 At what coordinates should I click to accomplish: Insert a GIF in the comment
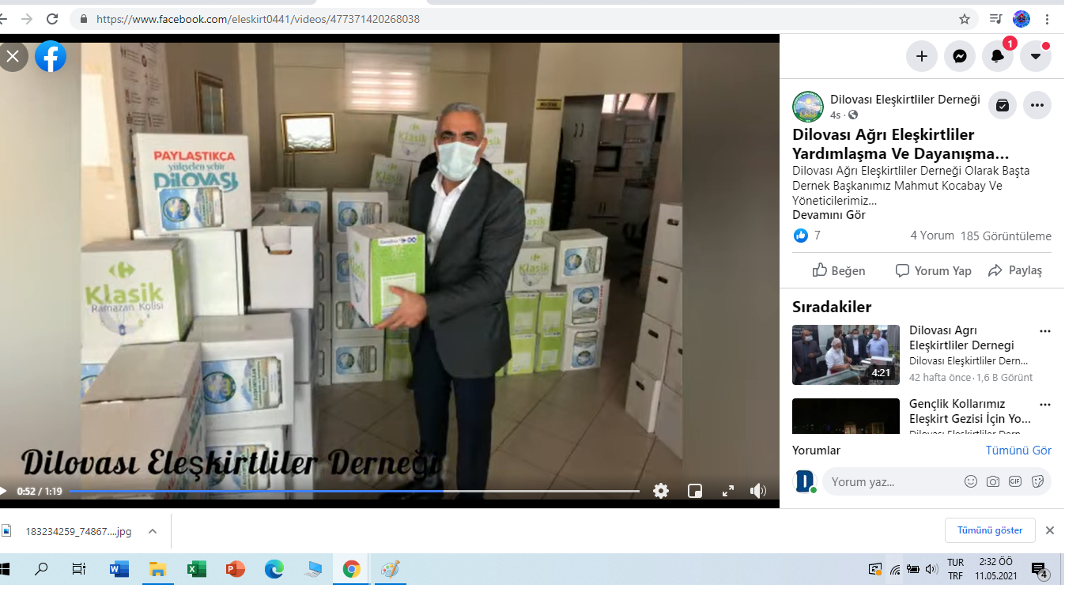tap(1015, 481)
